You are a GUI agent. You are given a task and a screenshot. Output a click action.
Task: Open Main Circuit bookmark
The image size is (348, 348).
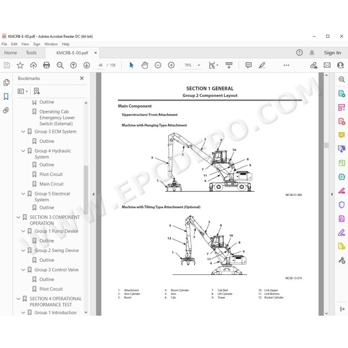coord(52,184)
